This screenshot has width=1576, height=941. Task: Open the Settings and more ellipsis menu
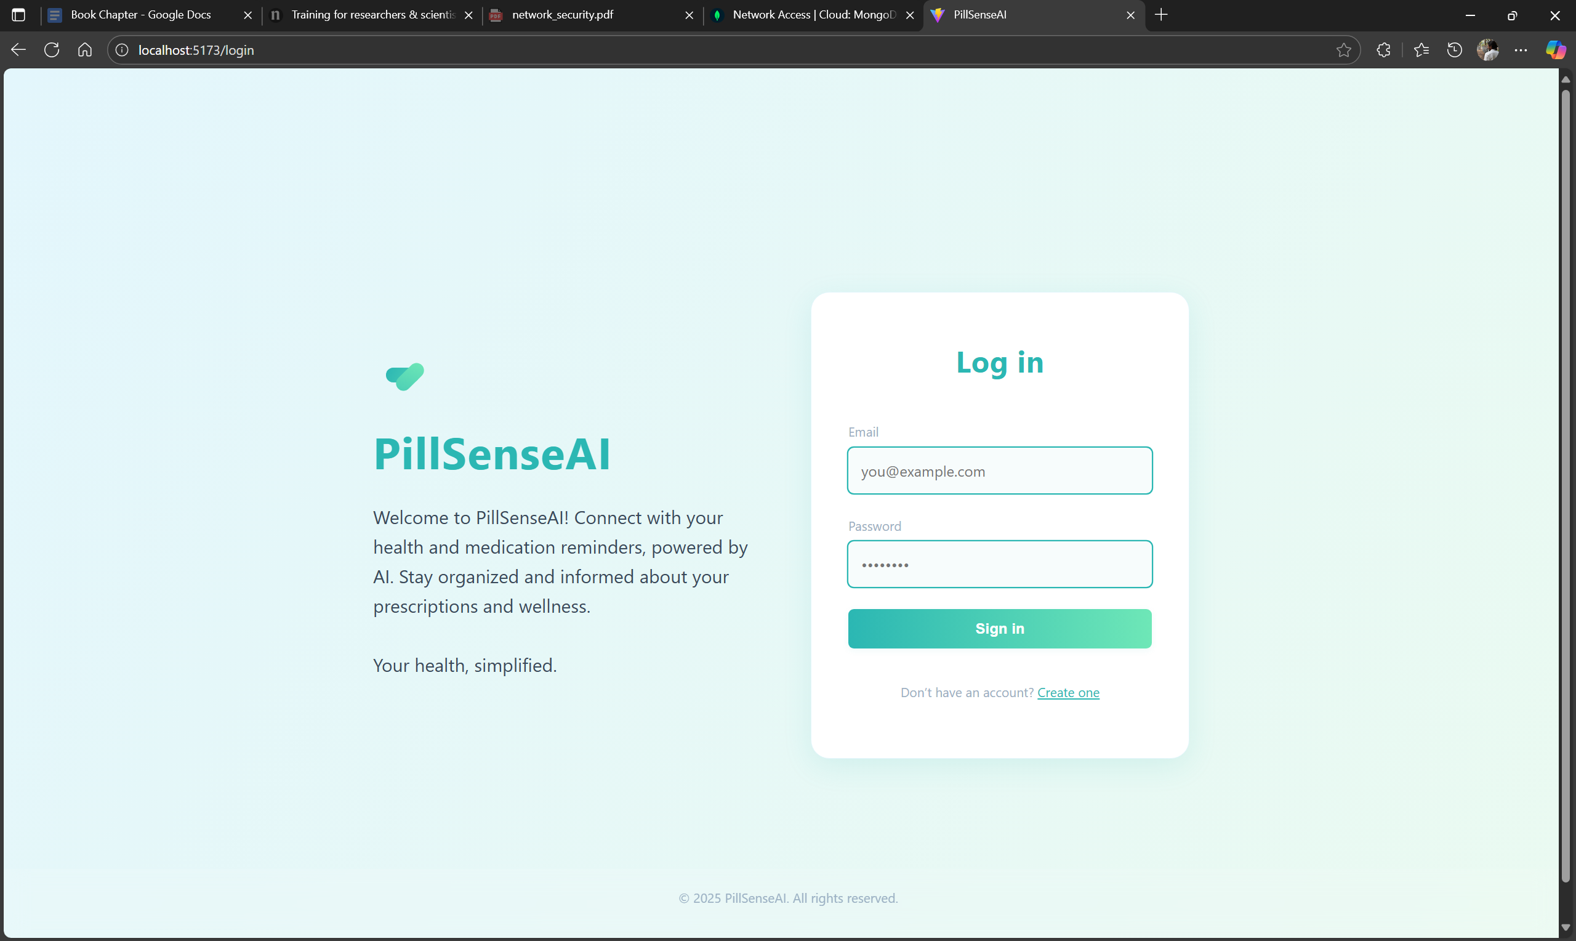pos(1521,50)
